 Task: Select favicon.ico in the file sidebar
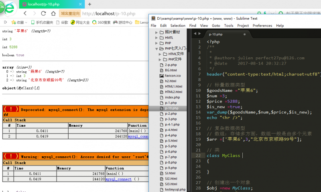click(173, 75)
